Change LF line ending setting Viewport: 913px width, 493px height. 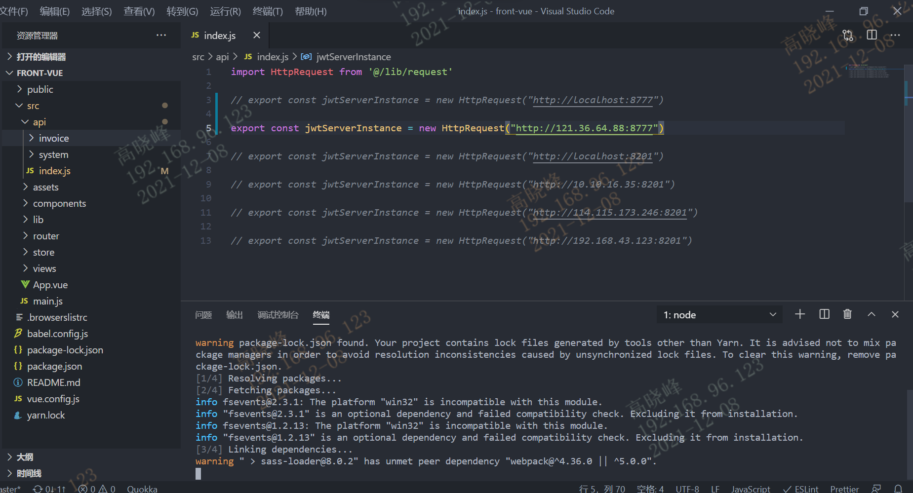coord(715,489)
